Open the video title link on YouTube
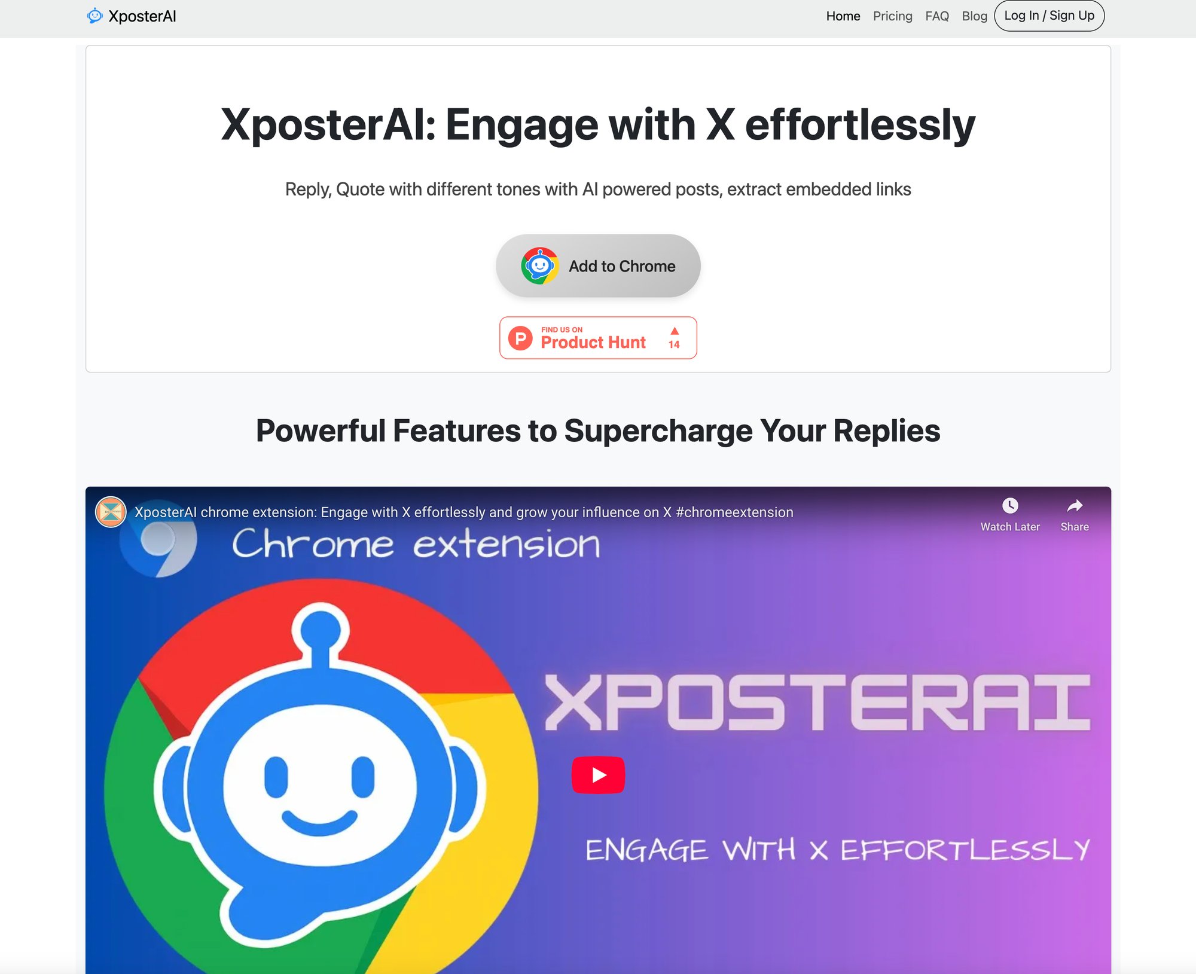 pyautogui.click(x=464, y=512)
